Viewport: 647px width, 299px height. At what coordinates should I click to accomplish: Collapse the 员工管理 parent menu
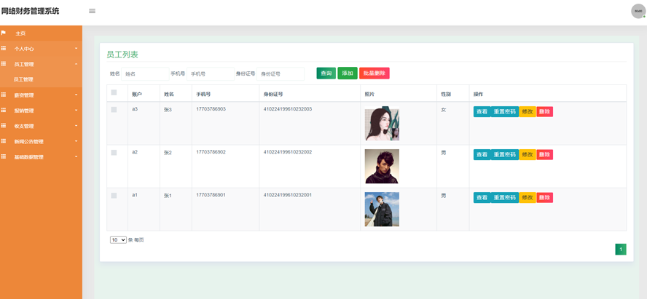pos(41,64)
